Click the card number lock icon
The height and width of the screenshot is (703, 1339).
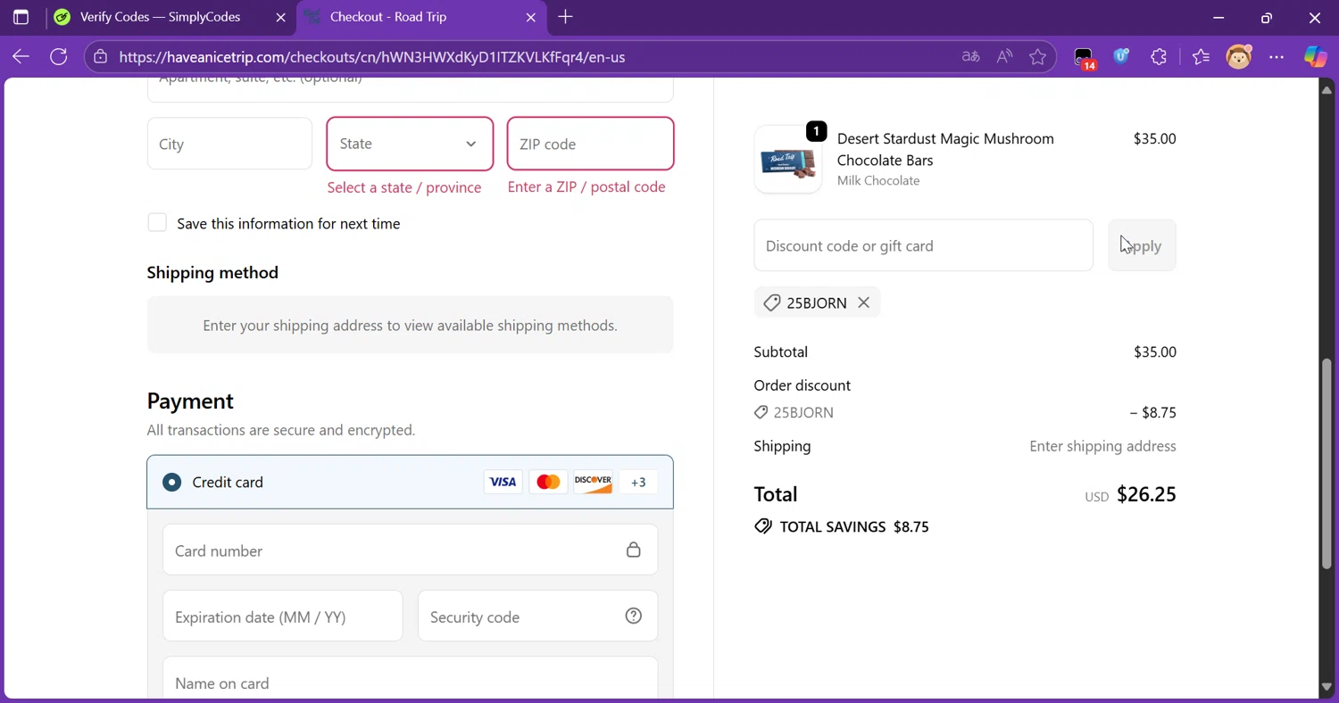[x=633, y=550]
